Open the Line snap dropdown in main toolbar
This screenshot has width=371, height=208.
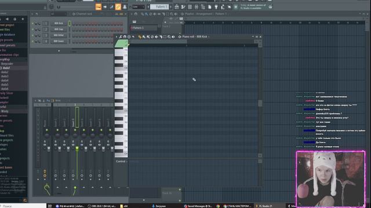139,7
